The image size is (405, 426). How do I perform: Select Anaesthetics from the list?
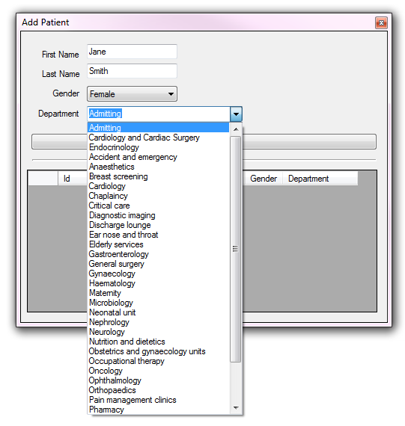(158, 167)
